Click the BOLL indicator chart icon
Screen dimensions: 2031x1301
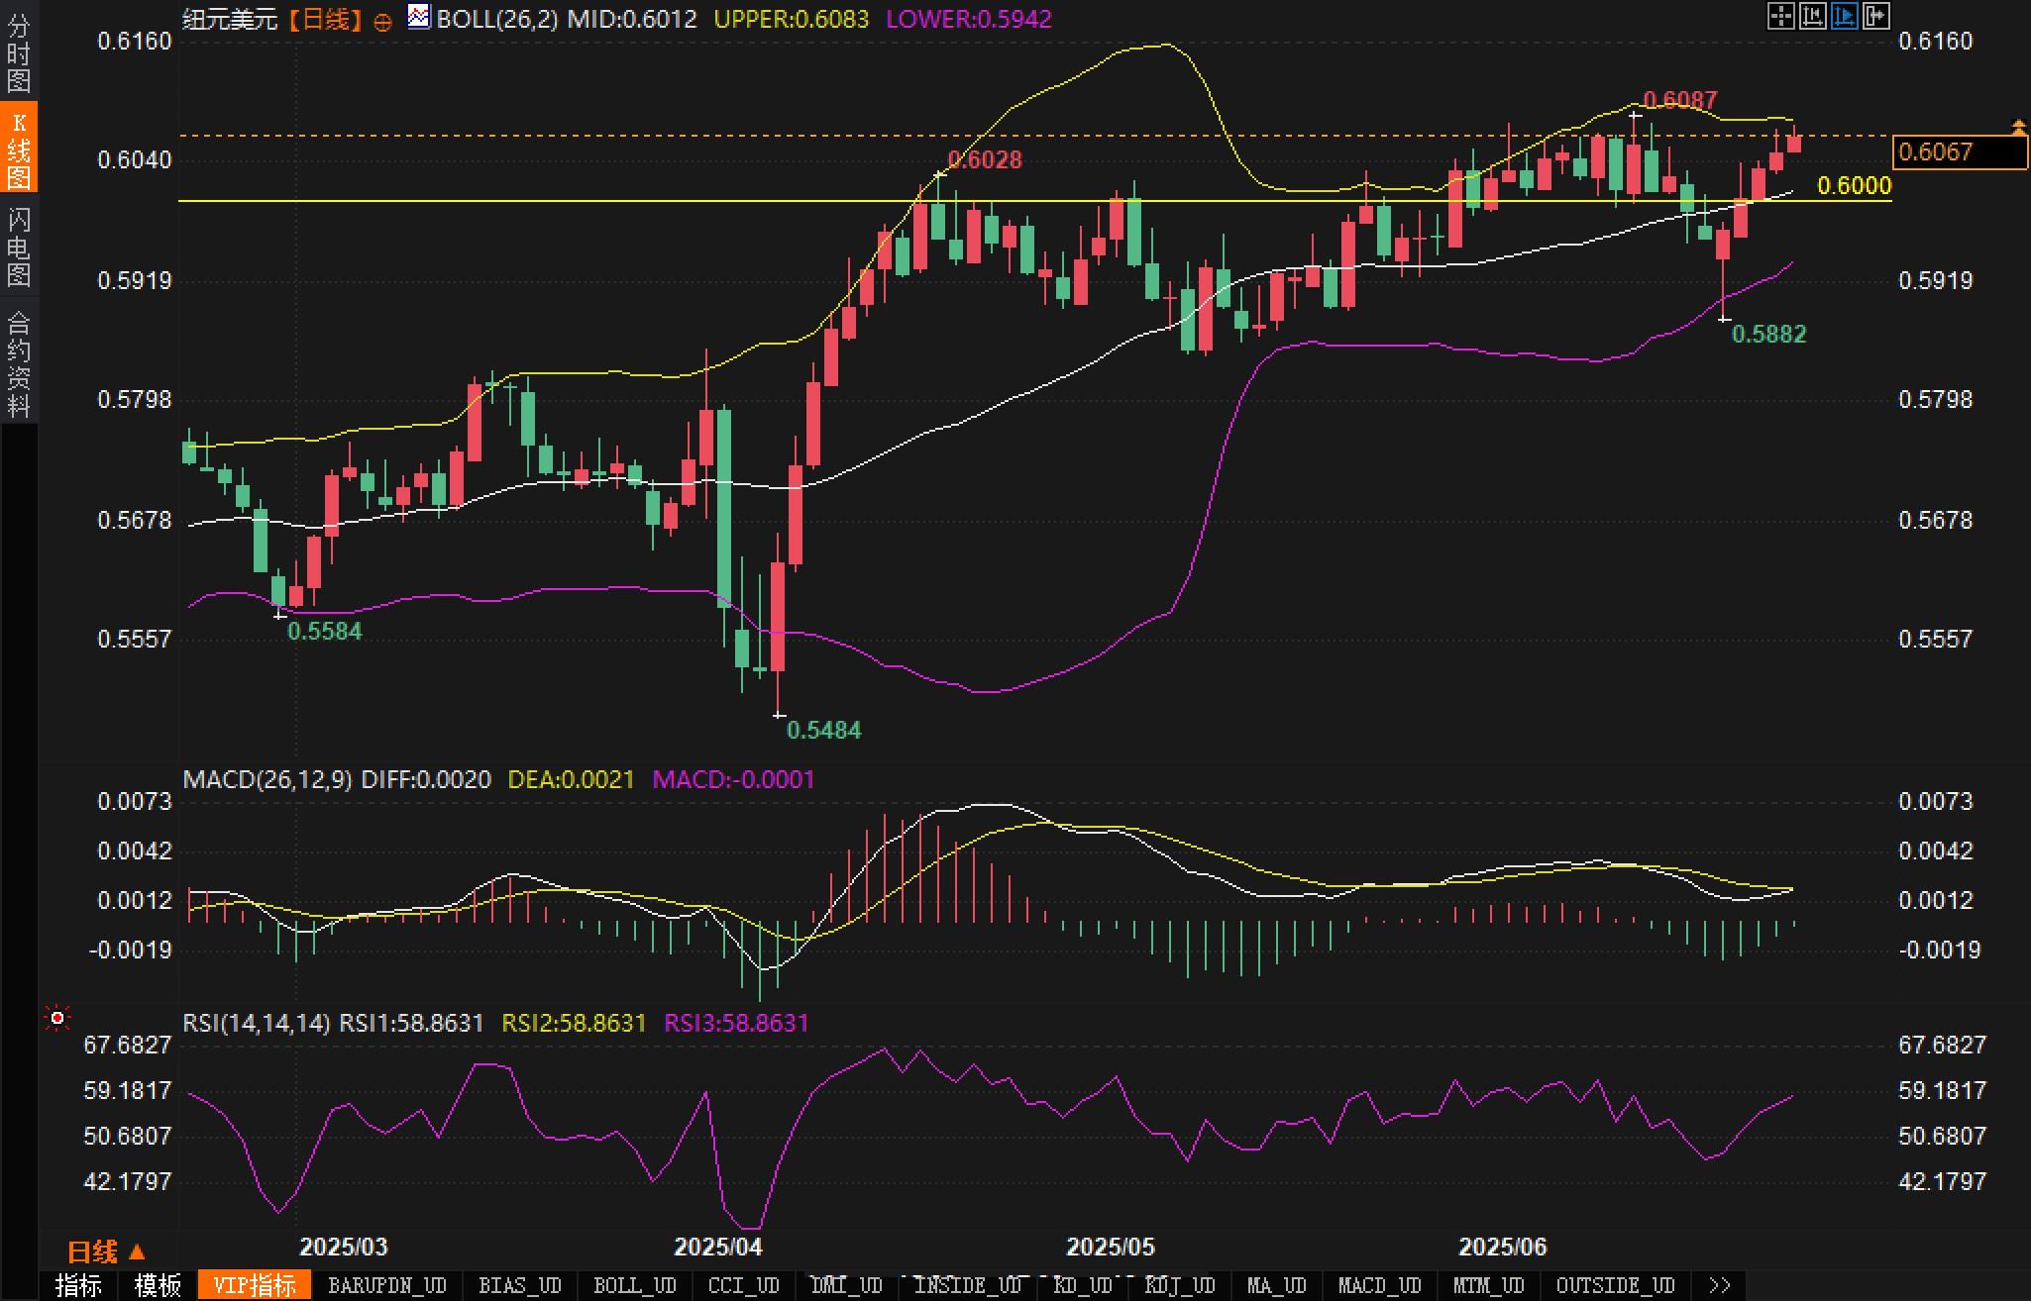pyautogui.click(x=419, y=17)
